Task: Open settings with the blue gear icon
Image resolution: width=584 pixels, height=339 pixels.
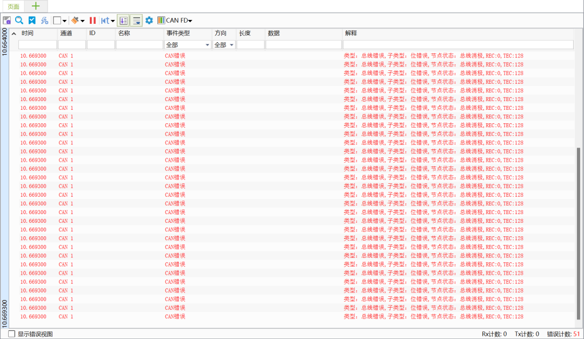Action: [x=149, y=21]
